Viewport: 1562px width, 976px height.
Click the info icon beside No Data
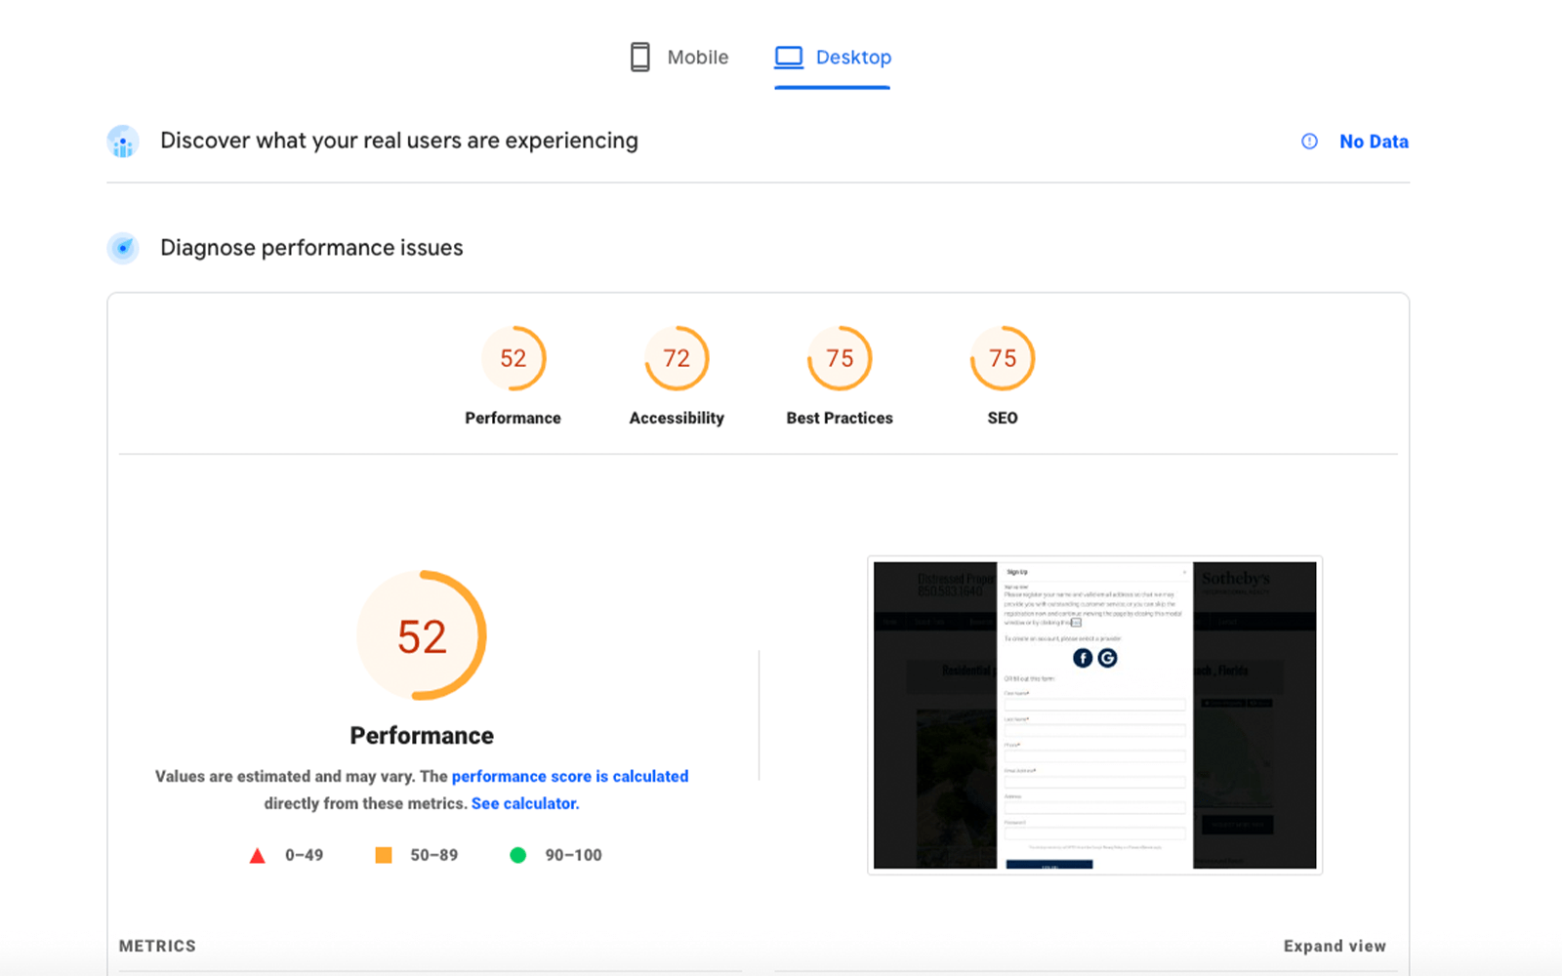pyautogui.click(x=1309, y=142)
